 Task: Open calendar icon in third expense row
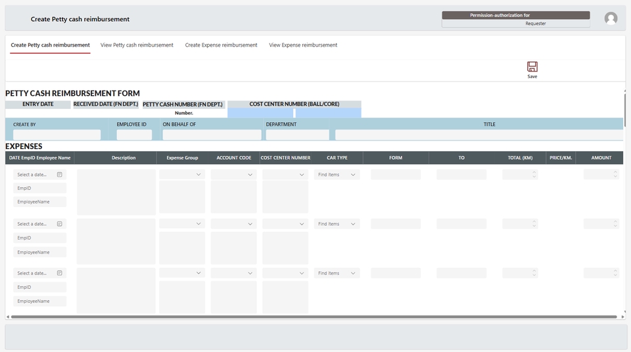(x=60, y=273)
